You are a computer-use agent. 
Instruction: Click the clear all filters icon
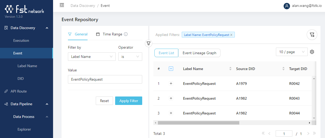(312, 35)
